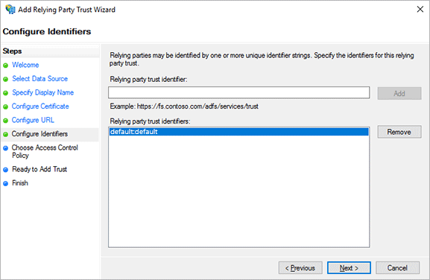Screen dimensions: 430x280
Task: Remove the selected identifier
Action: tap(399, 132)
